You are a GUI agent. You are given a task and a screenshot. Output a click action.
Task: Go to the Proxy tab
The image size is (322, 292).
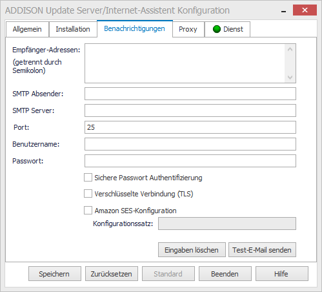tap(188, 29)
